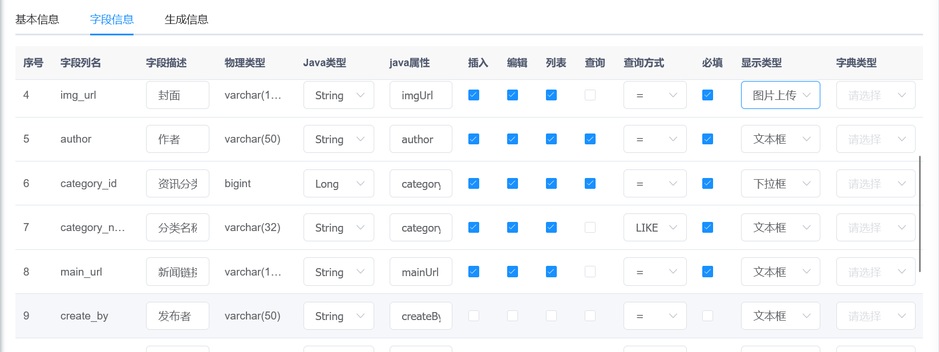Viewport: 939px width, 352px height.
Task: Check 列表 checkbox for create_by row
Action: (551, 316)
